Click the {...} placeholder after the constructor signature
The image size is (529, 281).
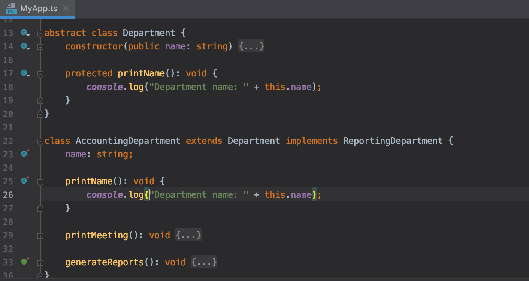point(251,46)
